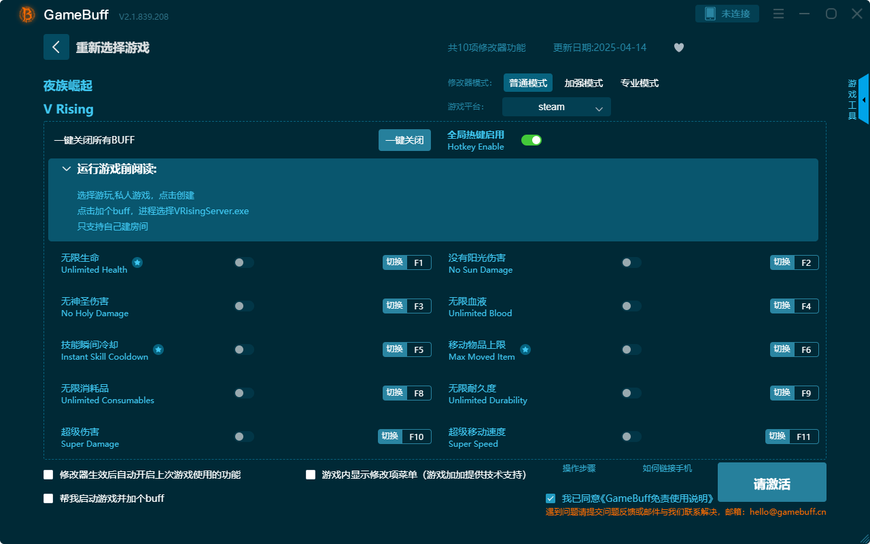Click the back arrow to reselect game
The height and width of the screenshot is (544, 870).
[x=56, y=46]
